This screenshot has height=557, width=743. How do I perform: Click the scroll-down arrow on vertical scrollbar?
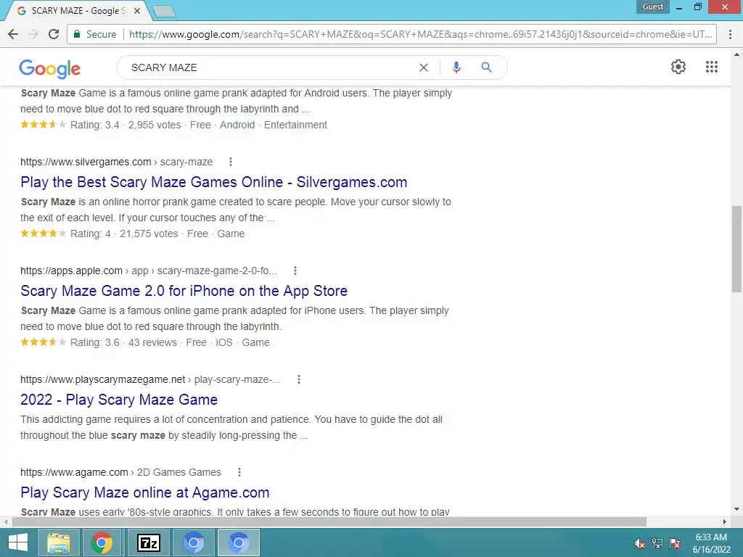pyautogui.click(x=737, y=510)
